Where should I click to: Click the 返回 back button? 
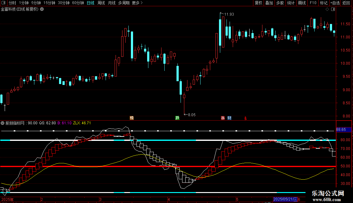tap(346, 3)
